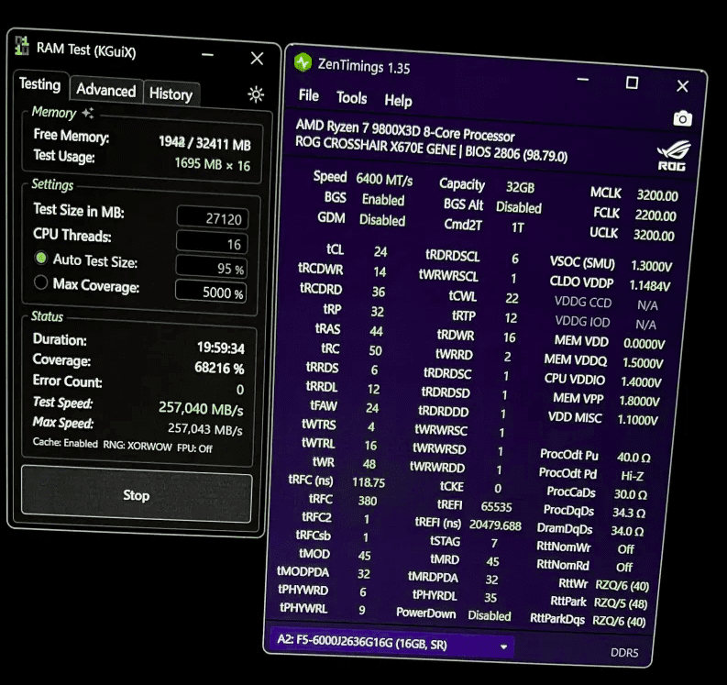727x685 pixels.
Task: Click the FCLK value 2200.00
Action: point(655,215)
